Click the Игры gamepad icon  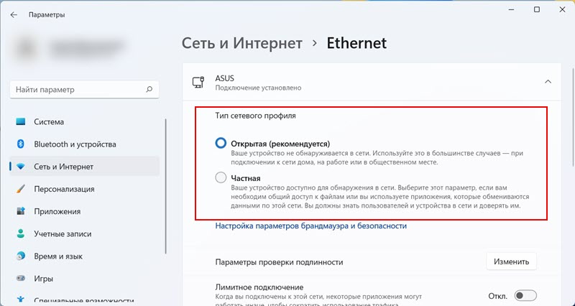(x=20, y=279)
